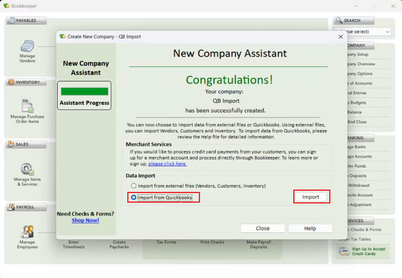
Task: Open Chart of Accounts link
Action: click(x=360, y=83)
